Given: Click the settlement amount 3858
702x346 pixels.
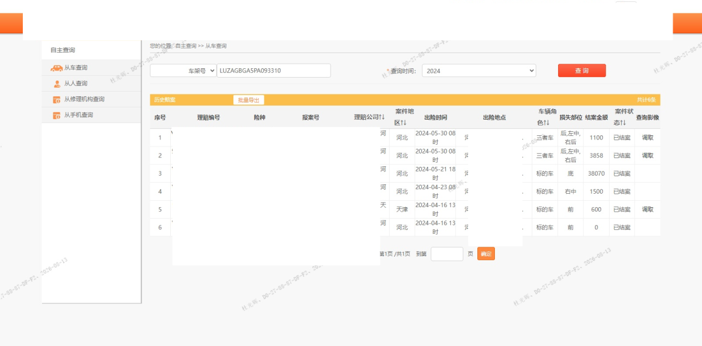Looking at the screenshot, I should coord(596,156).
